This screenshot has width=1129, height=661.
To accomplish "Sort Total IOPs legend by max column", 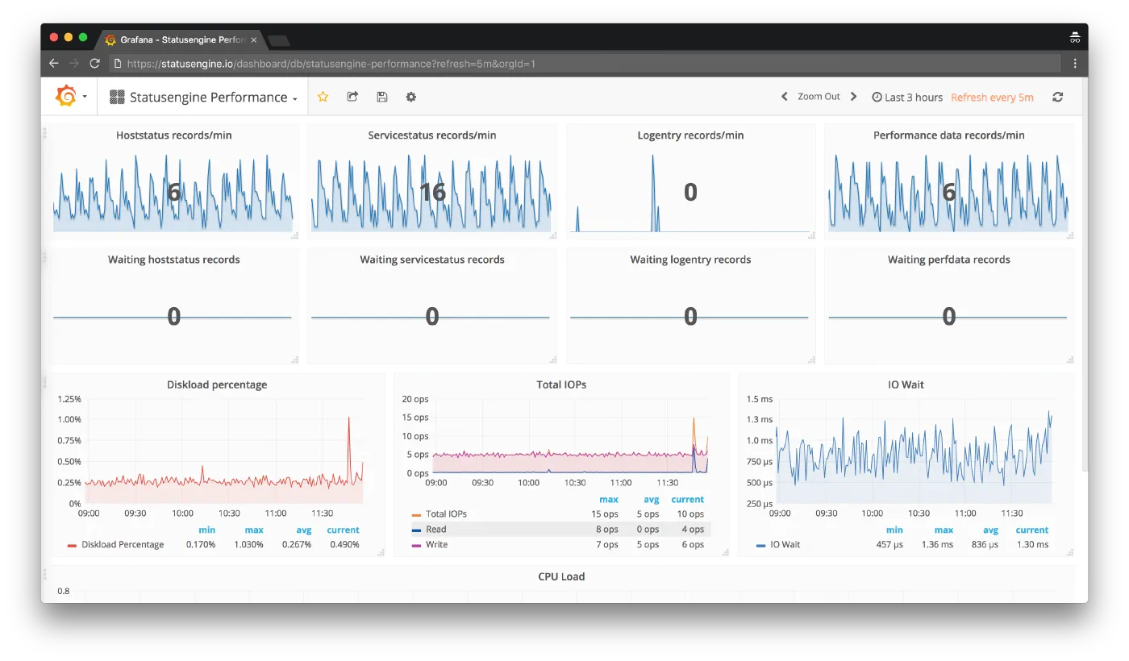I will pyautogui.click(x=609, y=499).
